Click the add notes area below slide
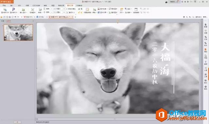Screen dimensions: 209x124 click(43, 122)
